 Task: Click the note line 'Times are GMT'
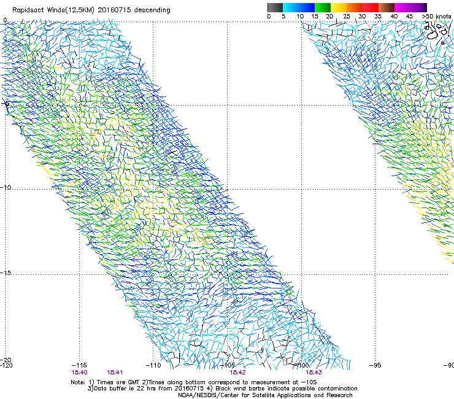(x=118, y=382)
